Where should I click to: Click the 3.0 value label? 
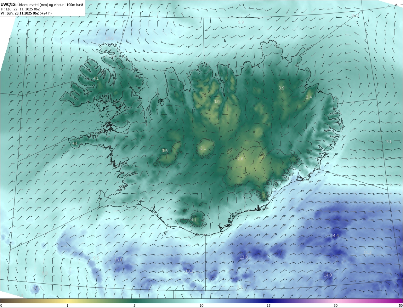pos(217,102)
